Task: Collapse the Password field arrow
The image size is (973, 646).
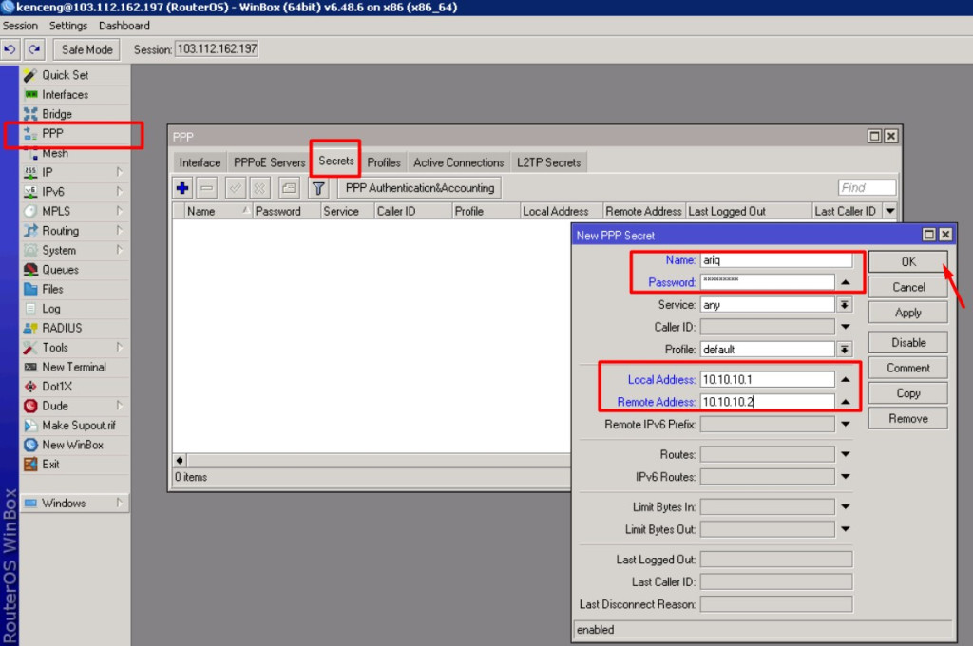Action: pyautogui.click(x=845, y=282)
